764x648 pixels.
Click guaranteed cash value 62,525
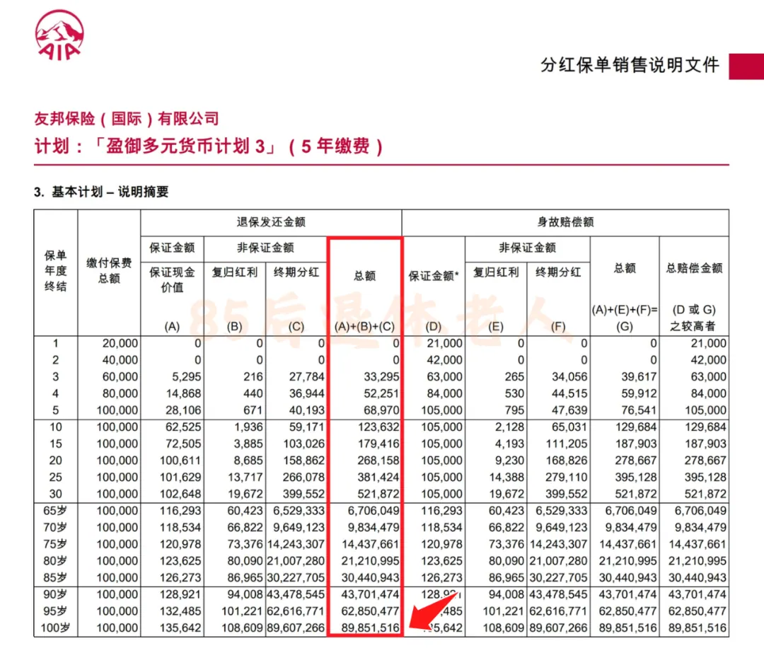click(183, 427)
